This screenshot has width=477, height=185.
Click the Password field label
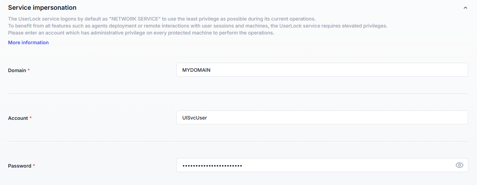click(x=20, y=166)
